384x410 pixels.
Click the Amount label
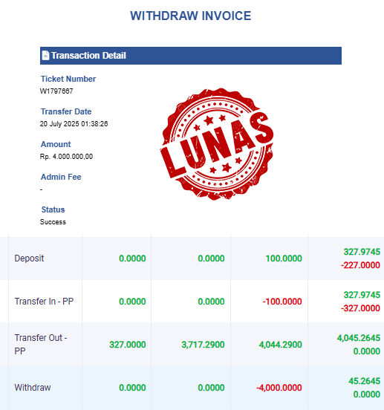(56, 144)
